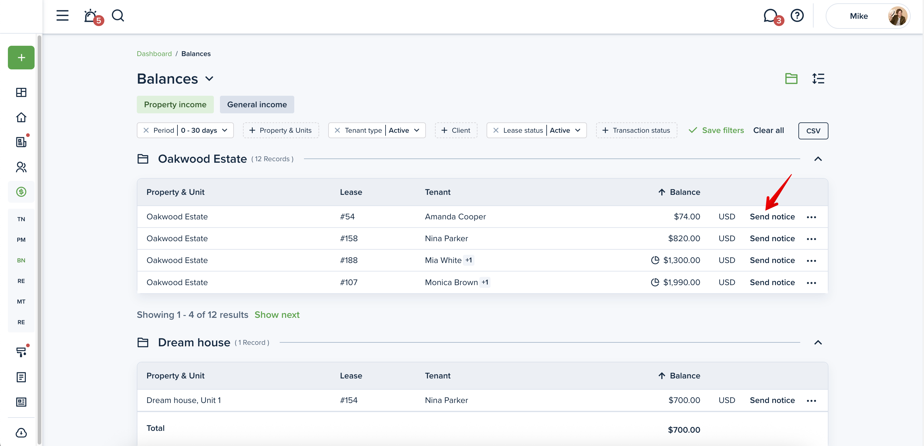Click the help question mark icon
This screenshot has width=924, height=446.
pos(797,16)
